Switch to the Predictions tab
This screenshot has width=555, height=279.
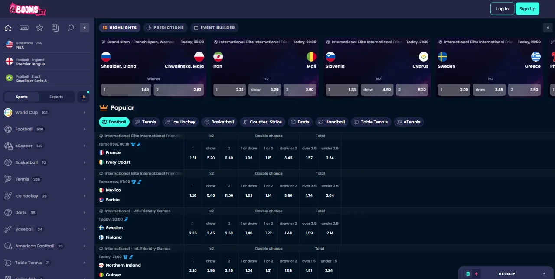165,28
